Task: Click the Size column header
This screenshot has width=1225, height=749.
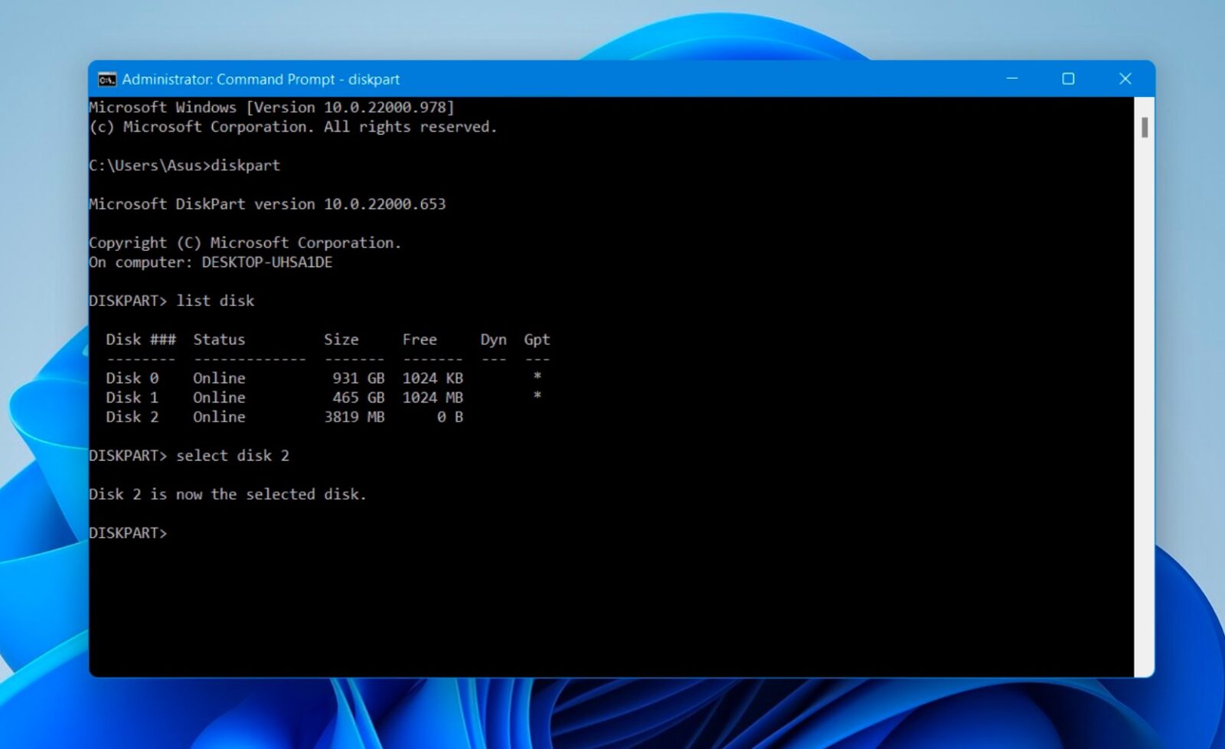Action: (341, 340)
